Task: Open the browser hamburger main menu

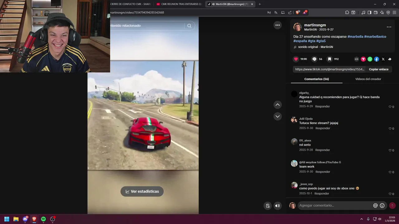Action: 394,12
